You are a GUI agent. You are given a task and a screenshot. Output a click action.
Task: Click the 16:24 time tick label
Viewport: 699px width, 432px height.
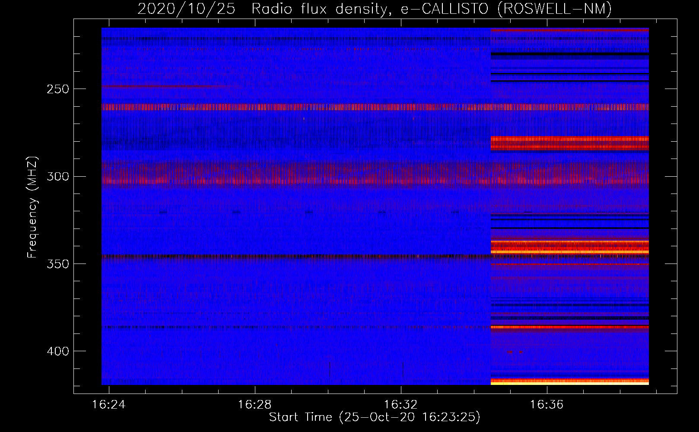coord(109,405)
